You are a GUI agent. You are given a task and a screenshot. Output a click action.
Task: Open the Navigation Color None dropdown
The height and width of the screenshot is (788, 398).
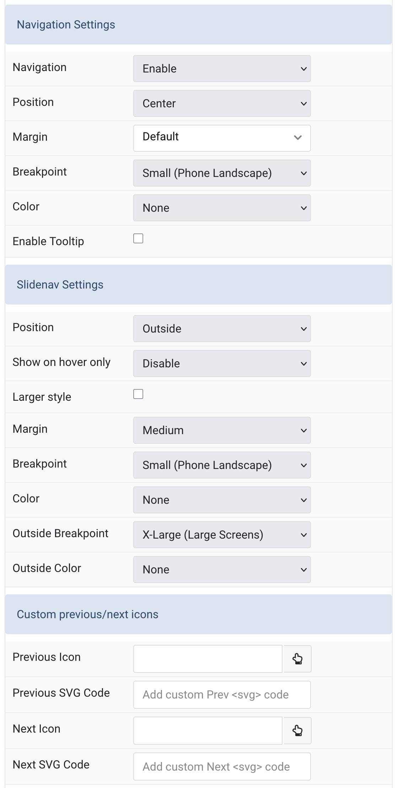tap(222, 208)
